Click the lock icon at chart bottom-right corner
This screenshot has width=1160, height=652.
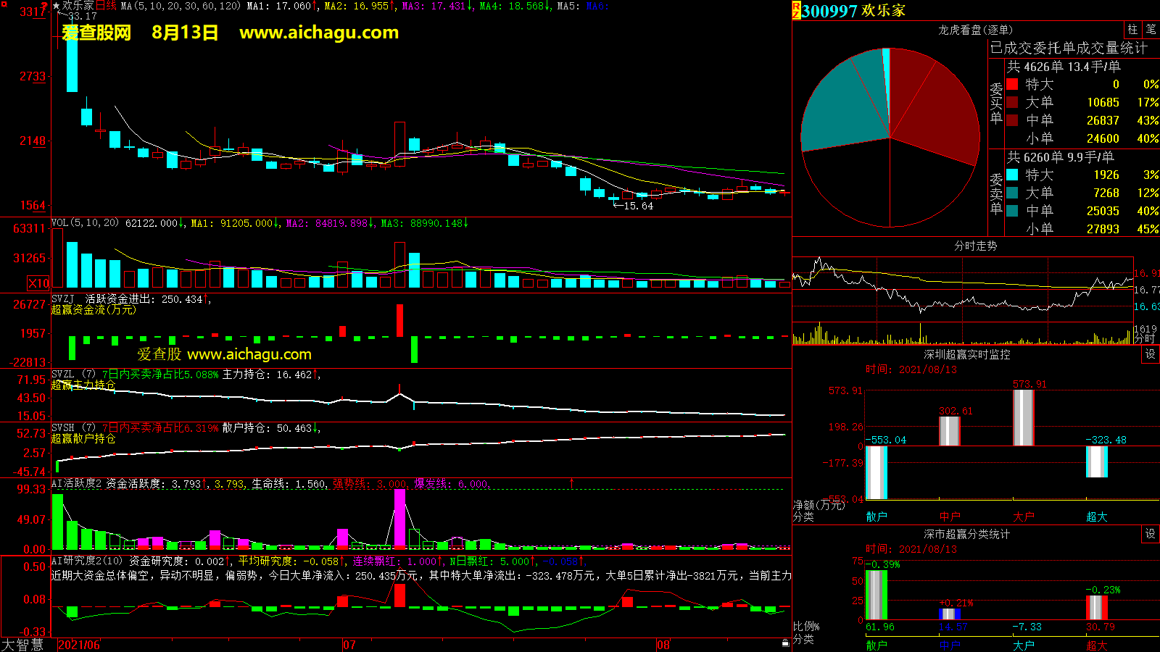coord(785,643)
